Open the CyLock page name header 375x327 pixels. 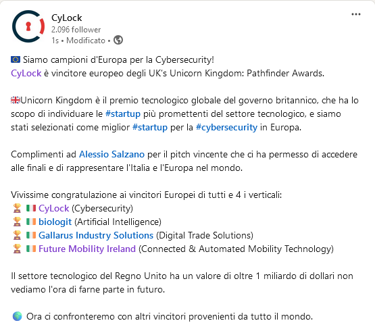click(x=66, y=18)
